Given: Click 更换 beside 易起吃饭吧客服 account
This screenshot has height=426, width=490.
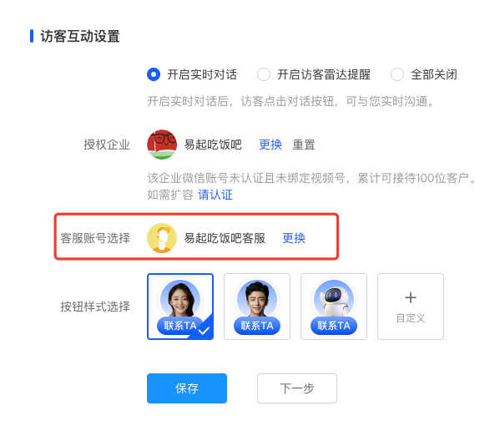Looking at the screenshot, I should [x=294, y=238].
